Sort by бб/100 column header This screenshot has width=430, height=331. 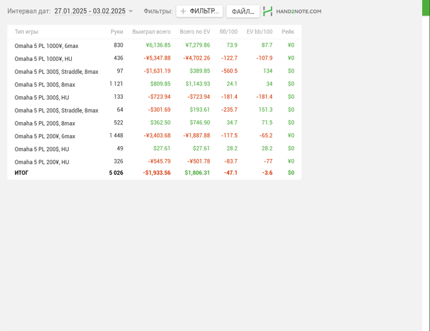tap(229, 32)
